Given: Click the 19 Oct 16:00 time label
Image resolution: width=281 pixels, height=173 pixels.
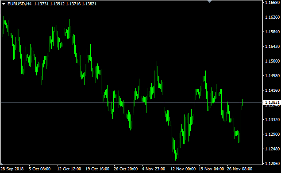Looking at the screenshot, I should tap(97, 169).
